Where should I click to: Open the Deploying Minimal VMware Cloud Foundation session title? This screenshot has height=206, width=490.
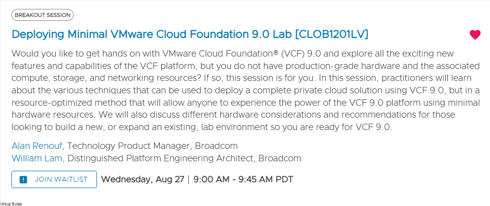point(190,34)
